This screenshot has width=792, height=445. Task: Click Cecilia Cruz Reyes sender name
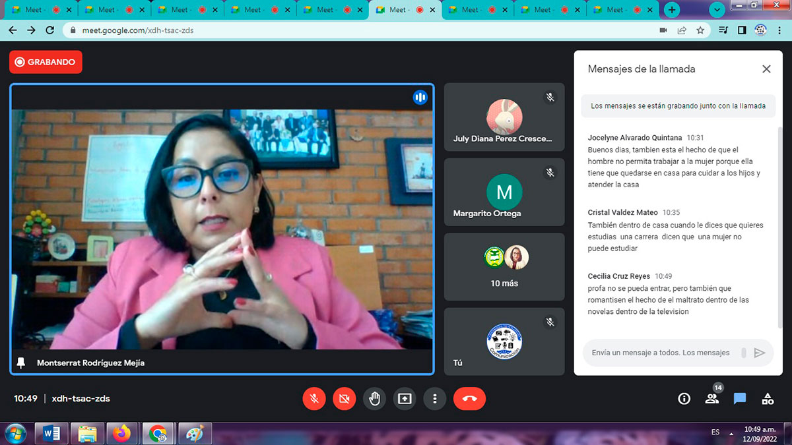(619, 276)
